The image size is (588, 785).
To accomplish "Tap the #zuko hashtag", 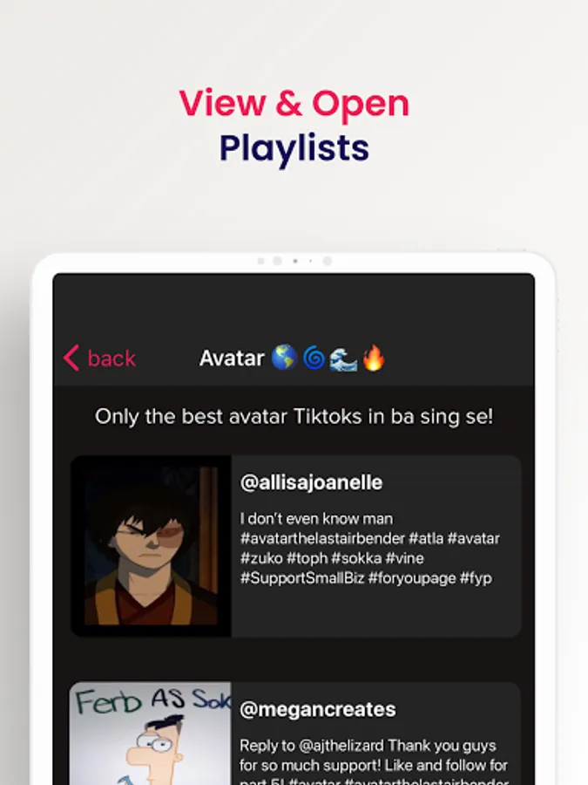I will pos(262,558).
